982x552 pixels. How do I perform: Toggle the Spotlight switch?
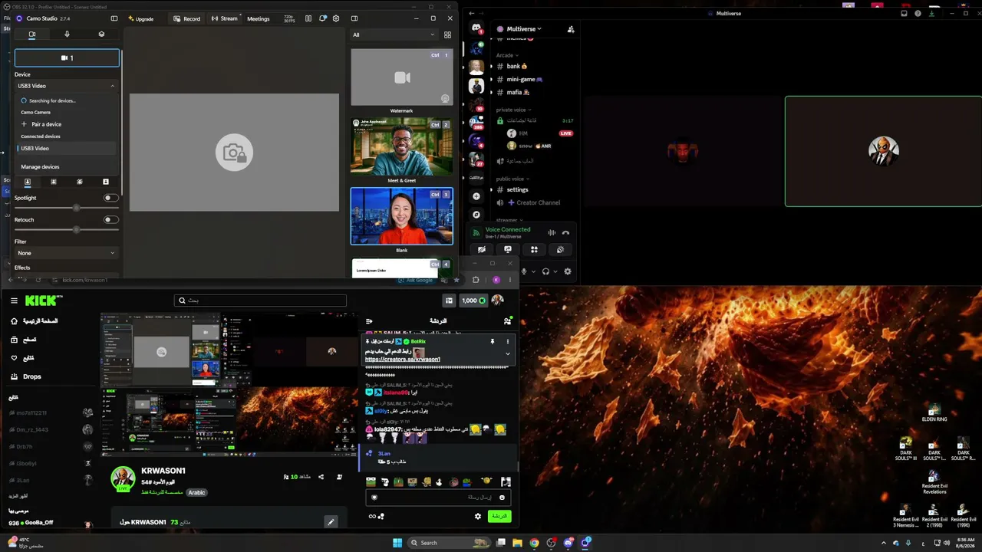111,198
